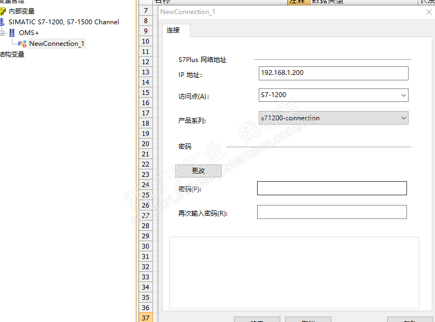Select NewConnection_1 in the tree
Image resolution: width=435 pixels, height=322 pixels.
(x=57, y=44)
